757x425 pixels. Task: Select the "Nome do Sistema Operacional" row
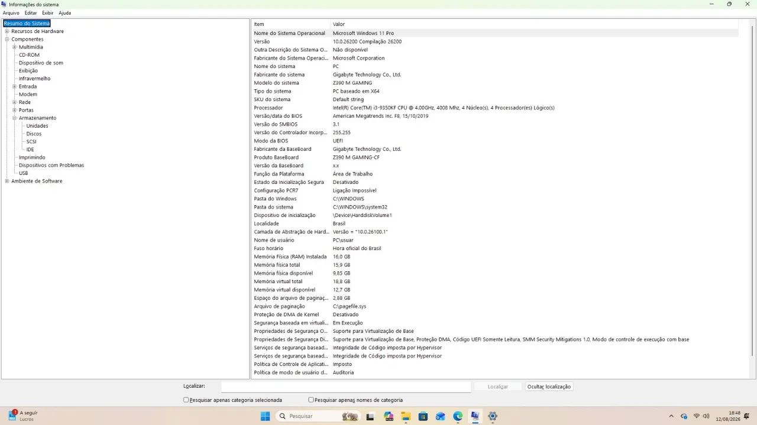click(495, 33)
